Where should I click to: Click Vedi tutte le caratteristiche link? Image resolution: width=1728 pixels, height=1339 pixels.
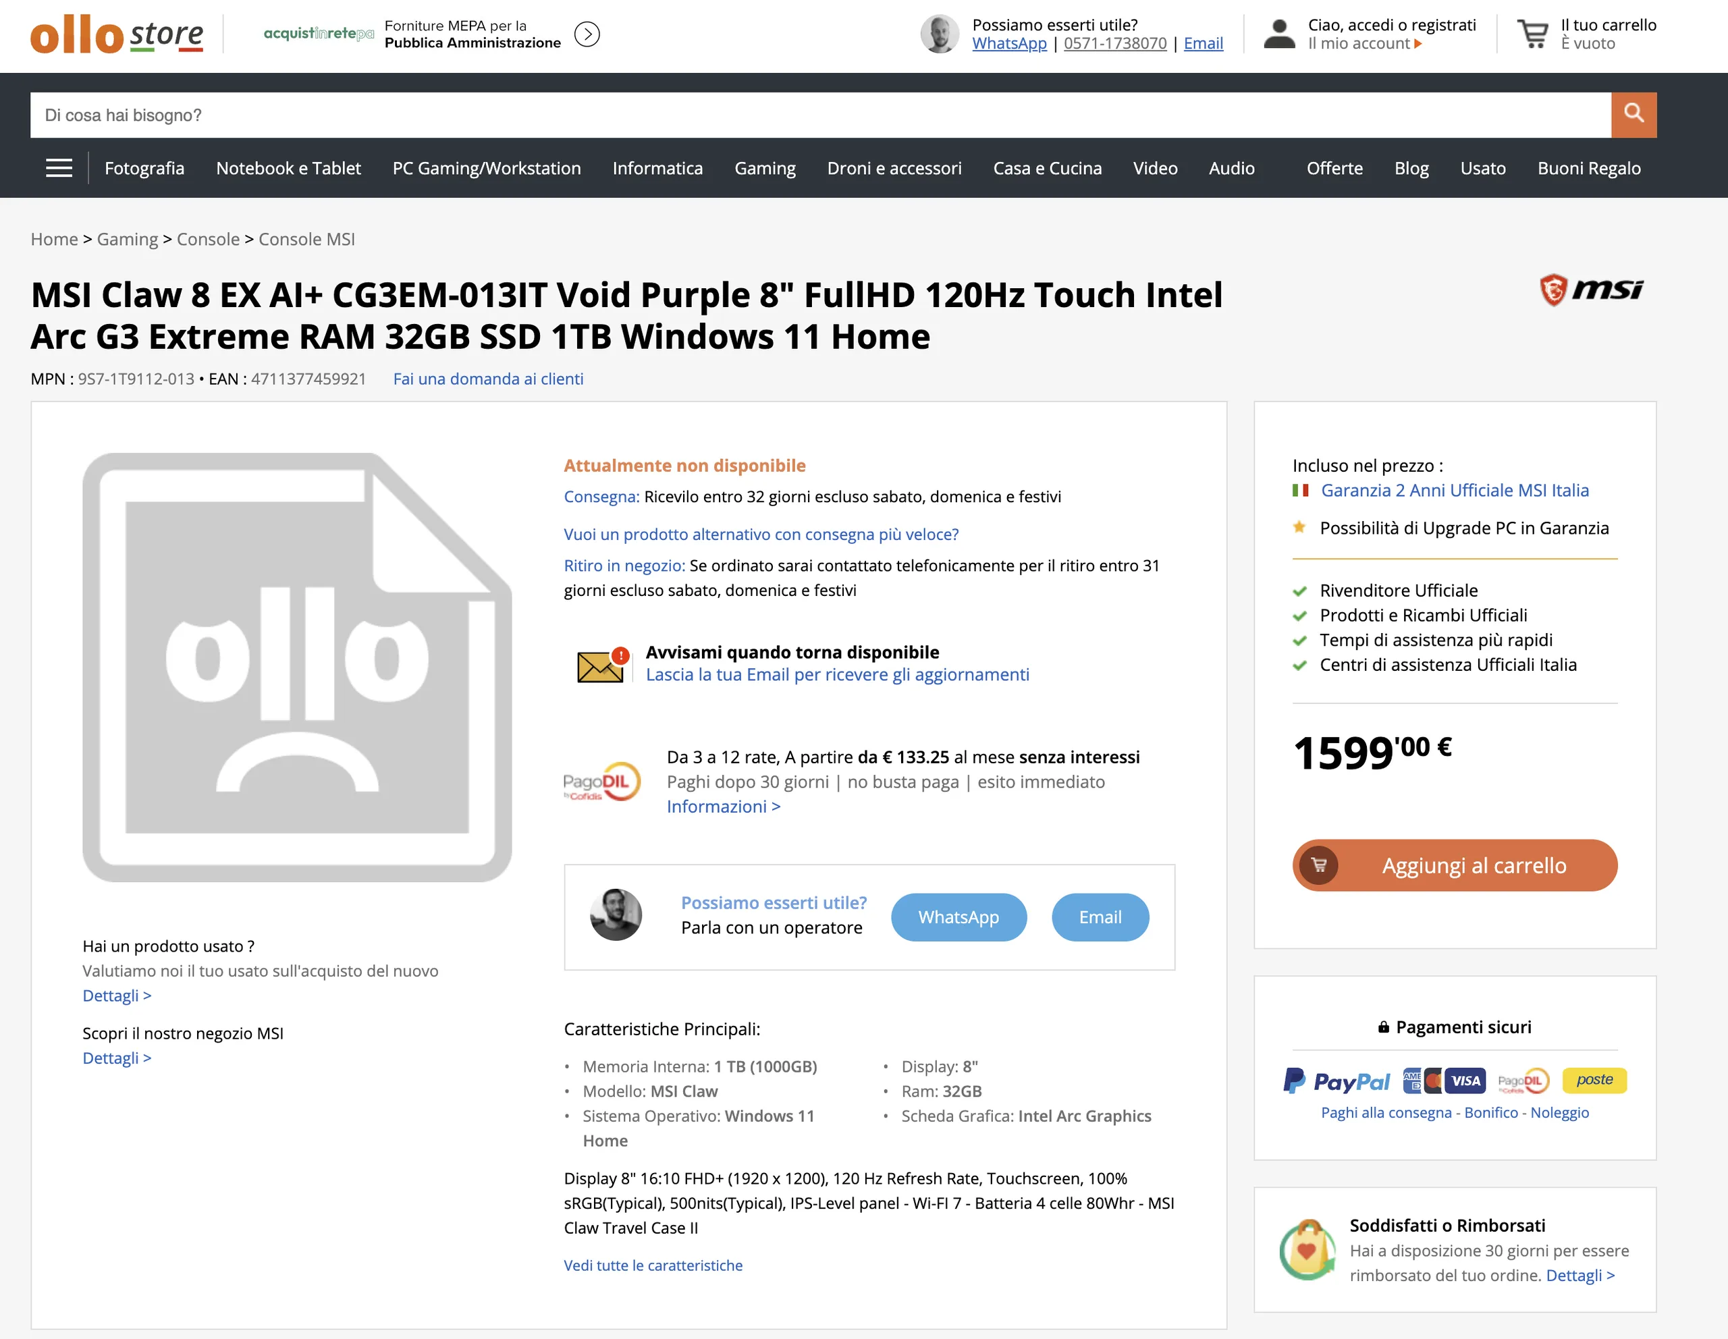pyautogui.click(x=653, y=1265)
